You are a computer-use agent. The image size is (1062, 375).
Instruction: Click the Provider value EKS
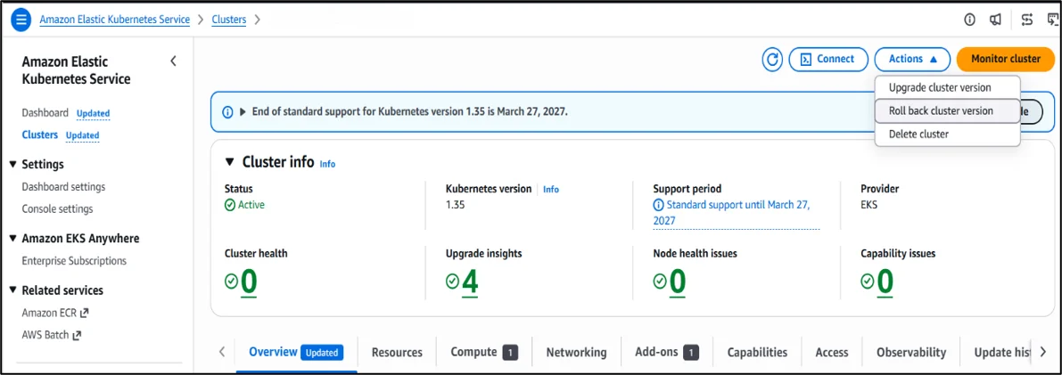point(869,204)
